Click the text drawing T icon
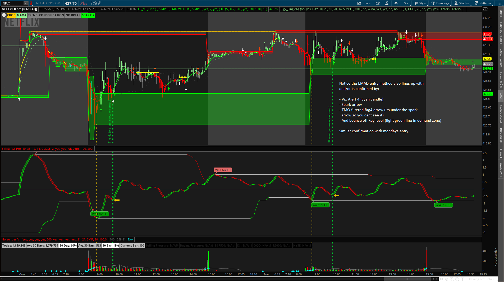 click(x=462, y=279)
